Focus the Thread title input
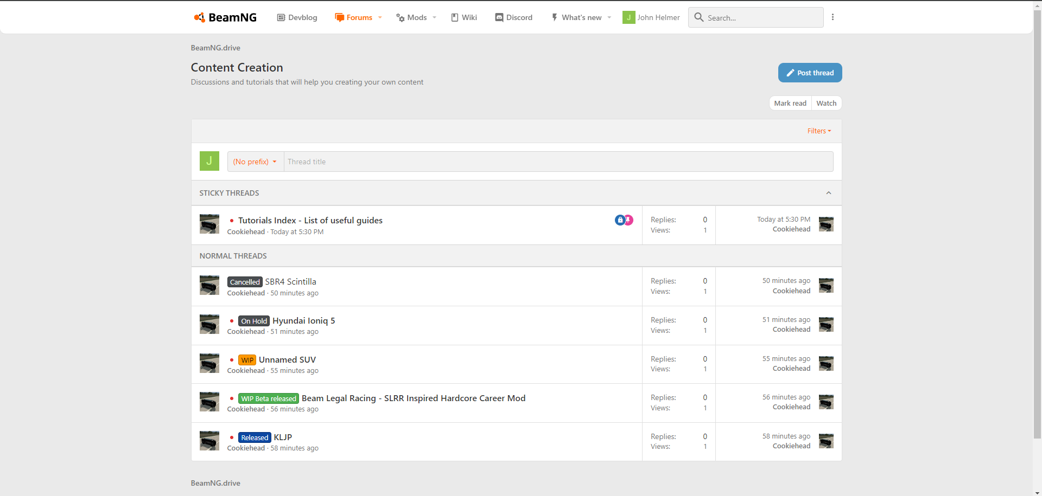Screen dimensions: 1042x496 coord(558,162)
